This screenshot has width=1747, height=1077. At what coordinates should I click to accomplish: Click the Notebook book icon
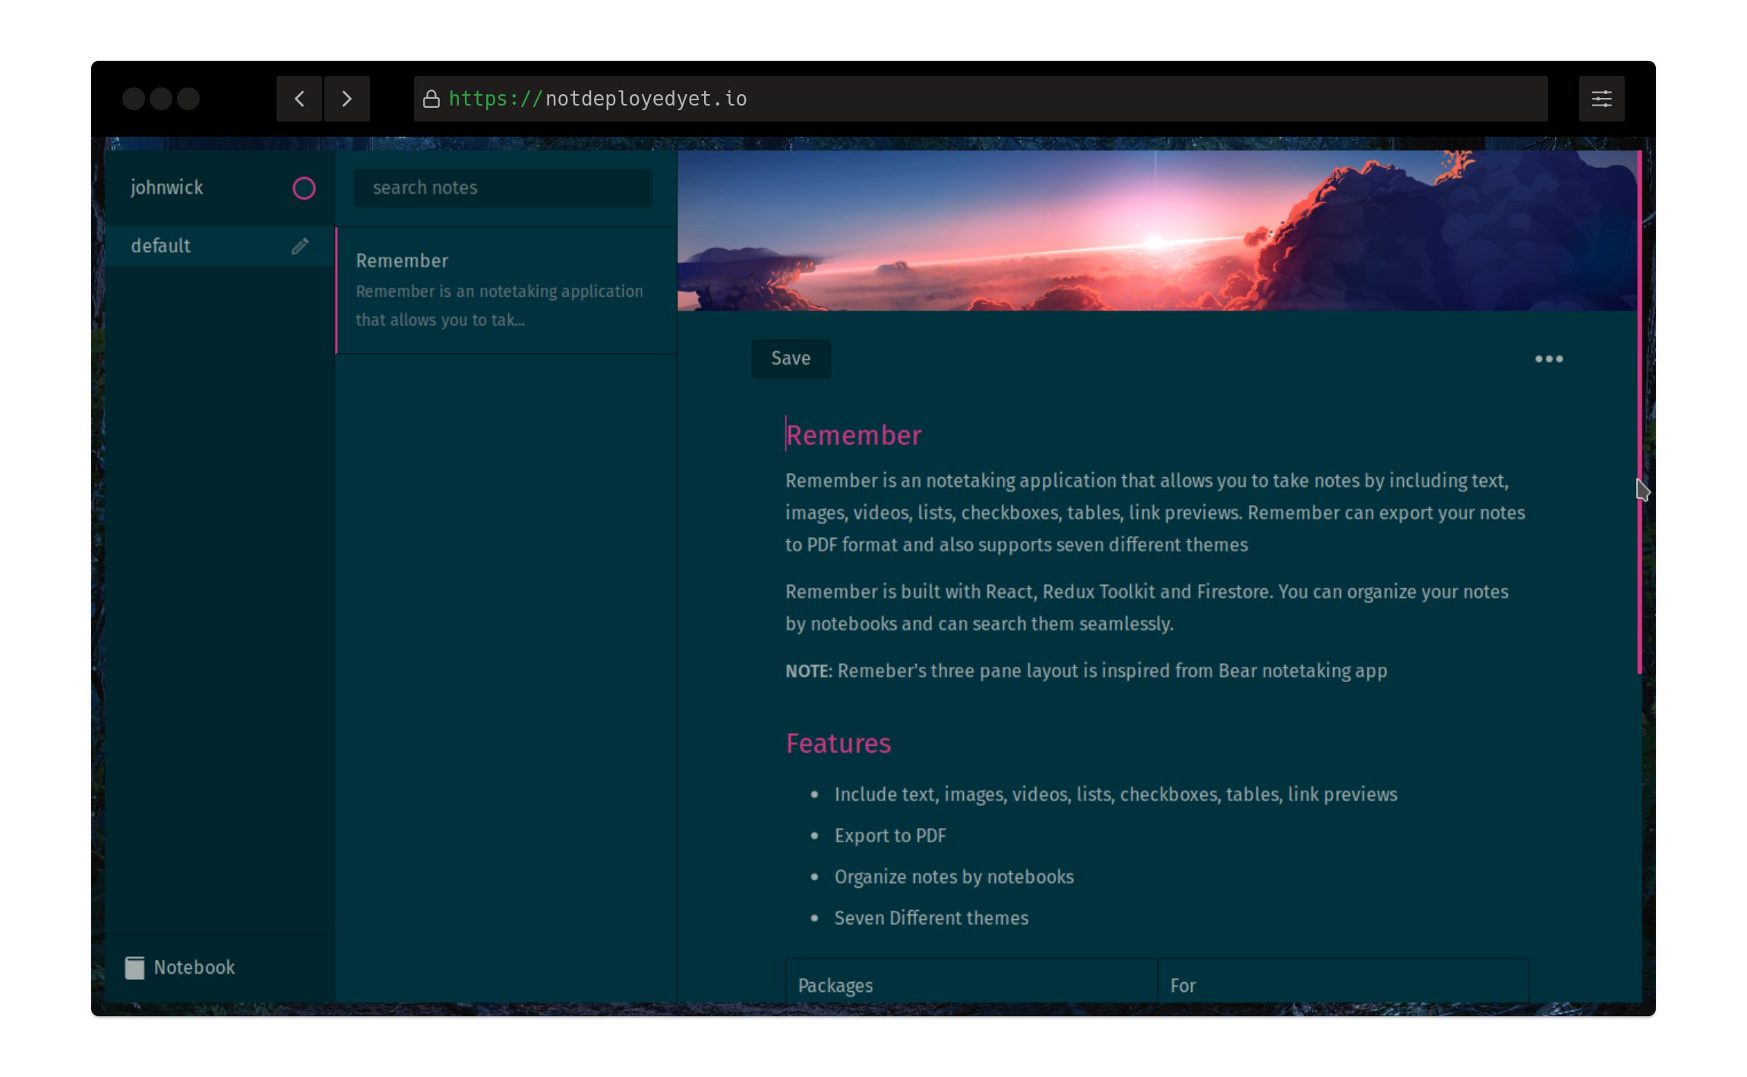134,968
